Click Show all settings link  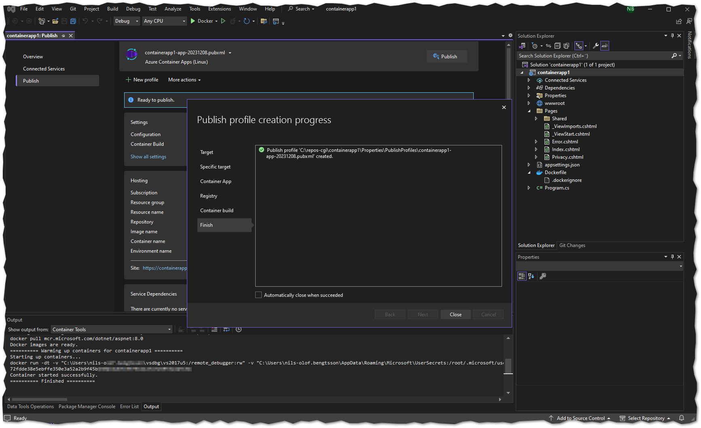tap(148, 157)
